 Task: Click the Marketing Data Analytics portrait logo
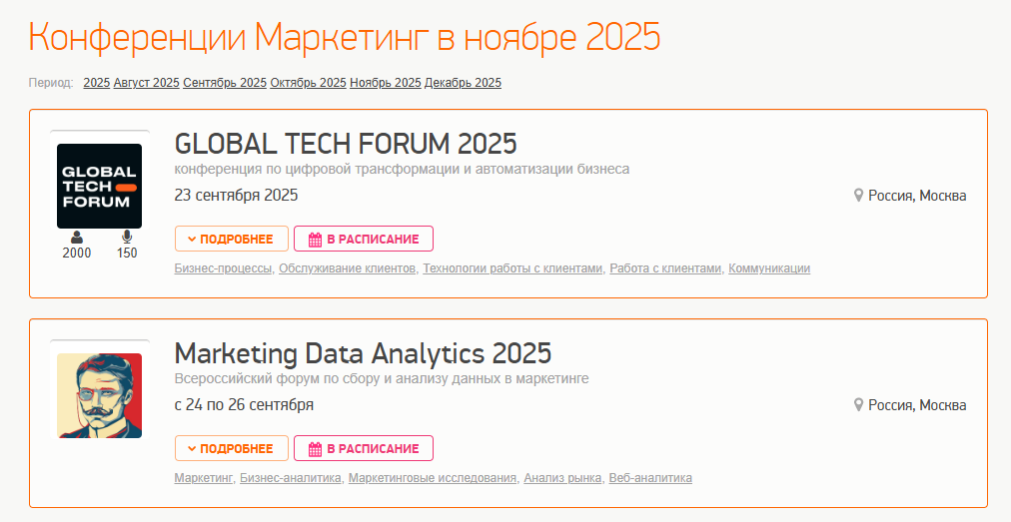pyautogui.click(x=99, y=395)
